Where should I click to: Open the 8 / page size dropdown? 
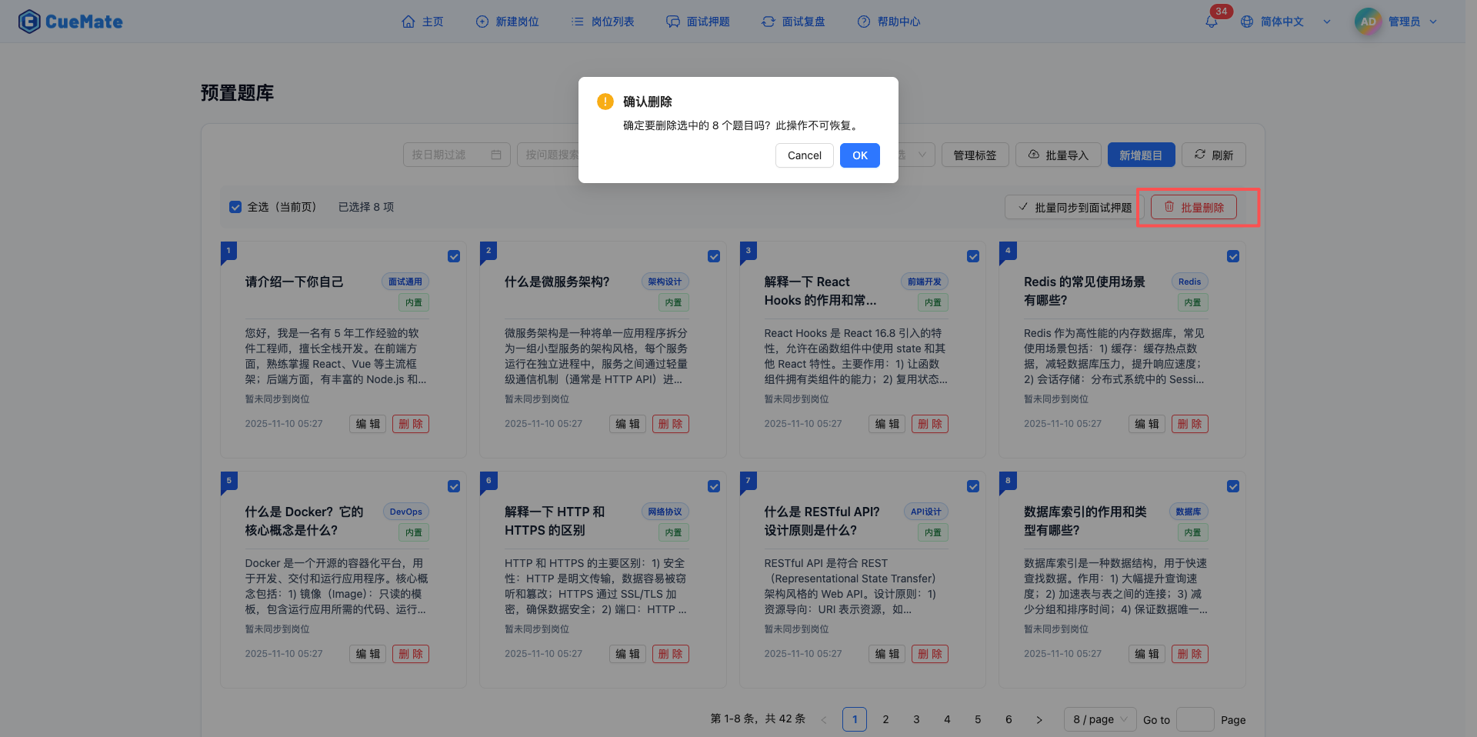[x=1099, y=719]
